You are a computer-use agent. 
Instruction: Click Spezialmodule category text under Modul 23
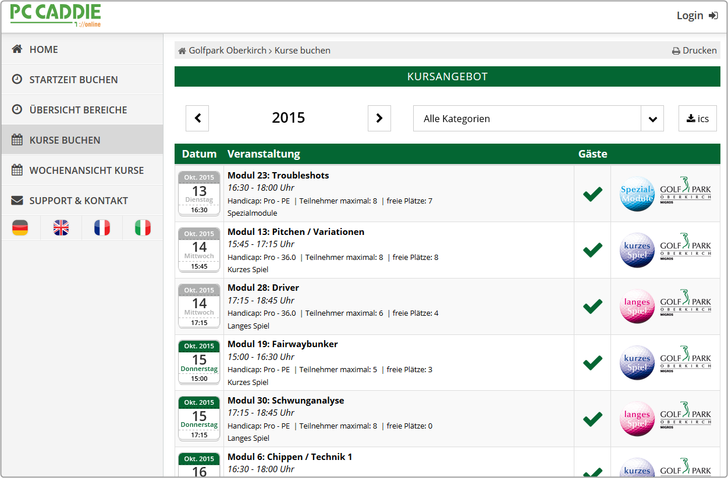(253, 213)
